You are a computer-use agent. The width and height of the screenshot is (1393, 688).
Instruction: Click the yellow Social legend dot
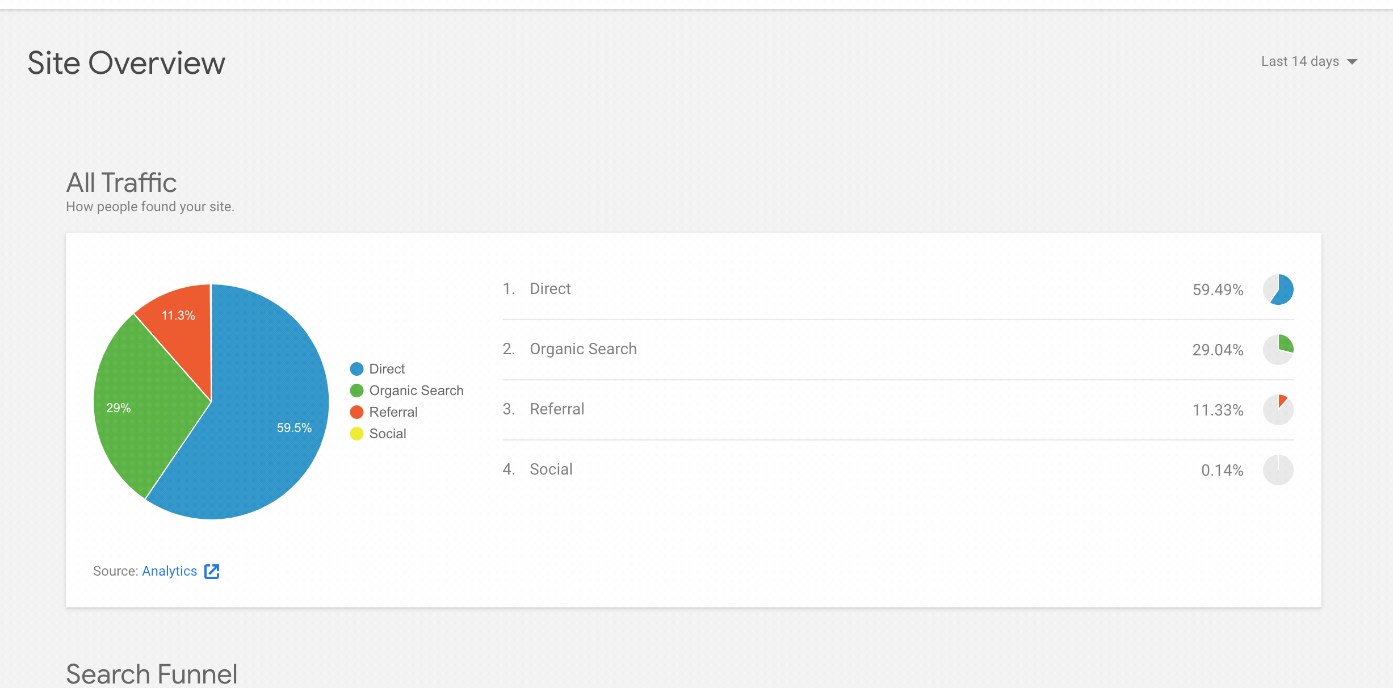(356, 433)
